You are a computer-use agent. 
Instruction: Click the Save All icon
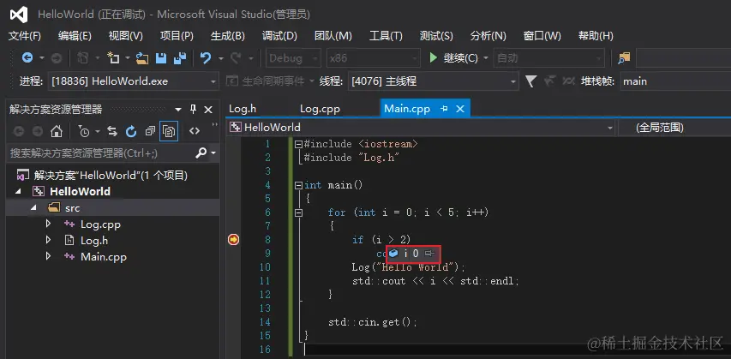coord(179,57)
